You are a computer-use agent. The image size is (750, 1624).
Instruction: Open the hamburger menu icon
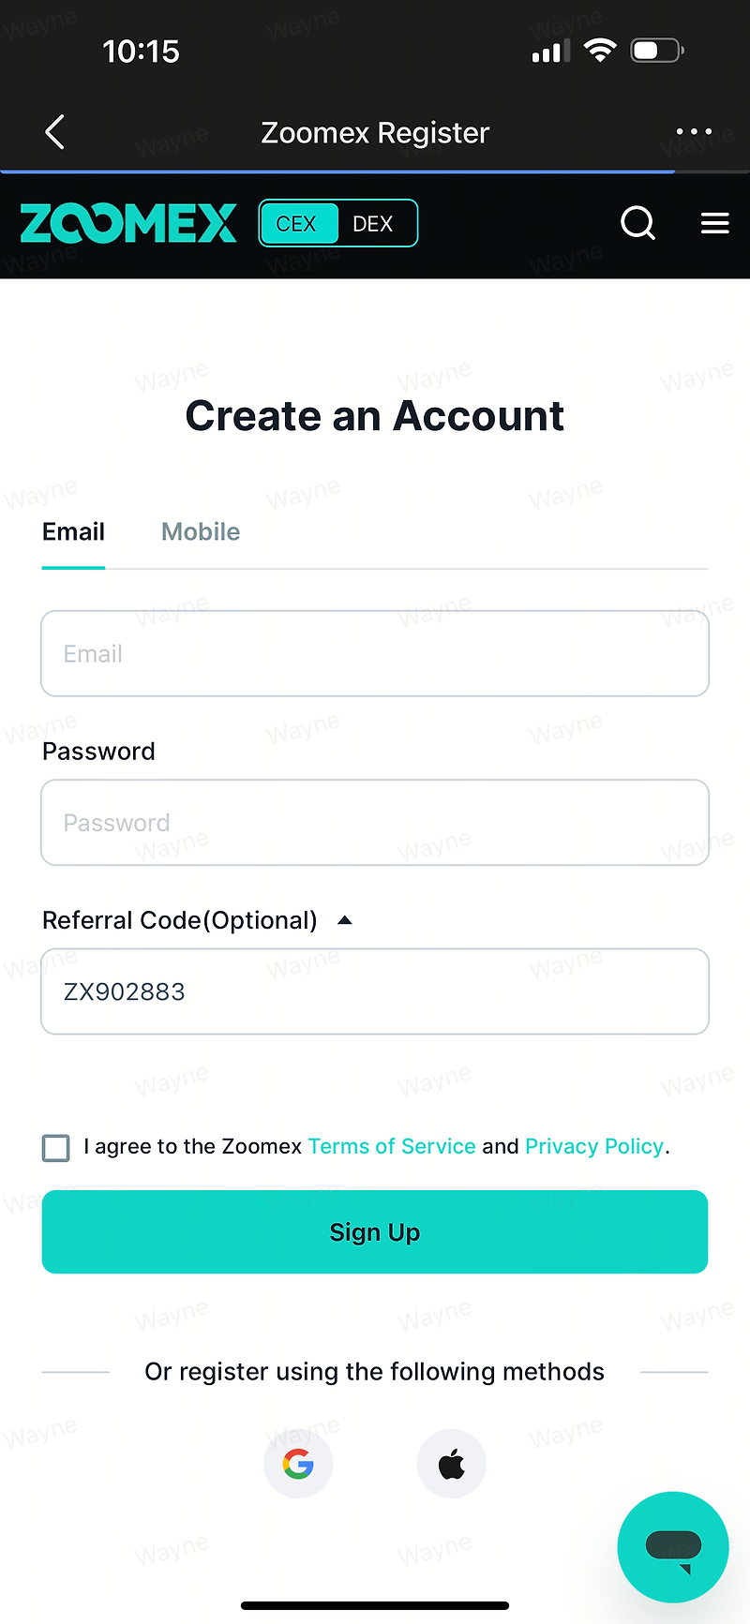(x=715, y=223)
